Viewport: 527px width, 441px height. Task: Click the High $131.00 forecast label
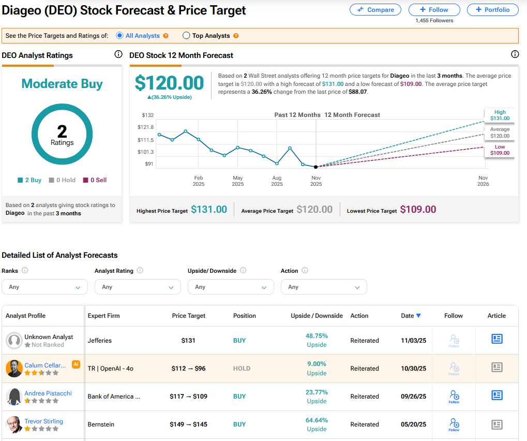tap(500, 115)
